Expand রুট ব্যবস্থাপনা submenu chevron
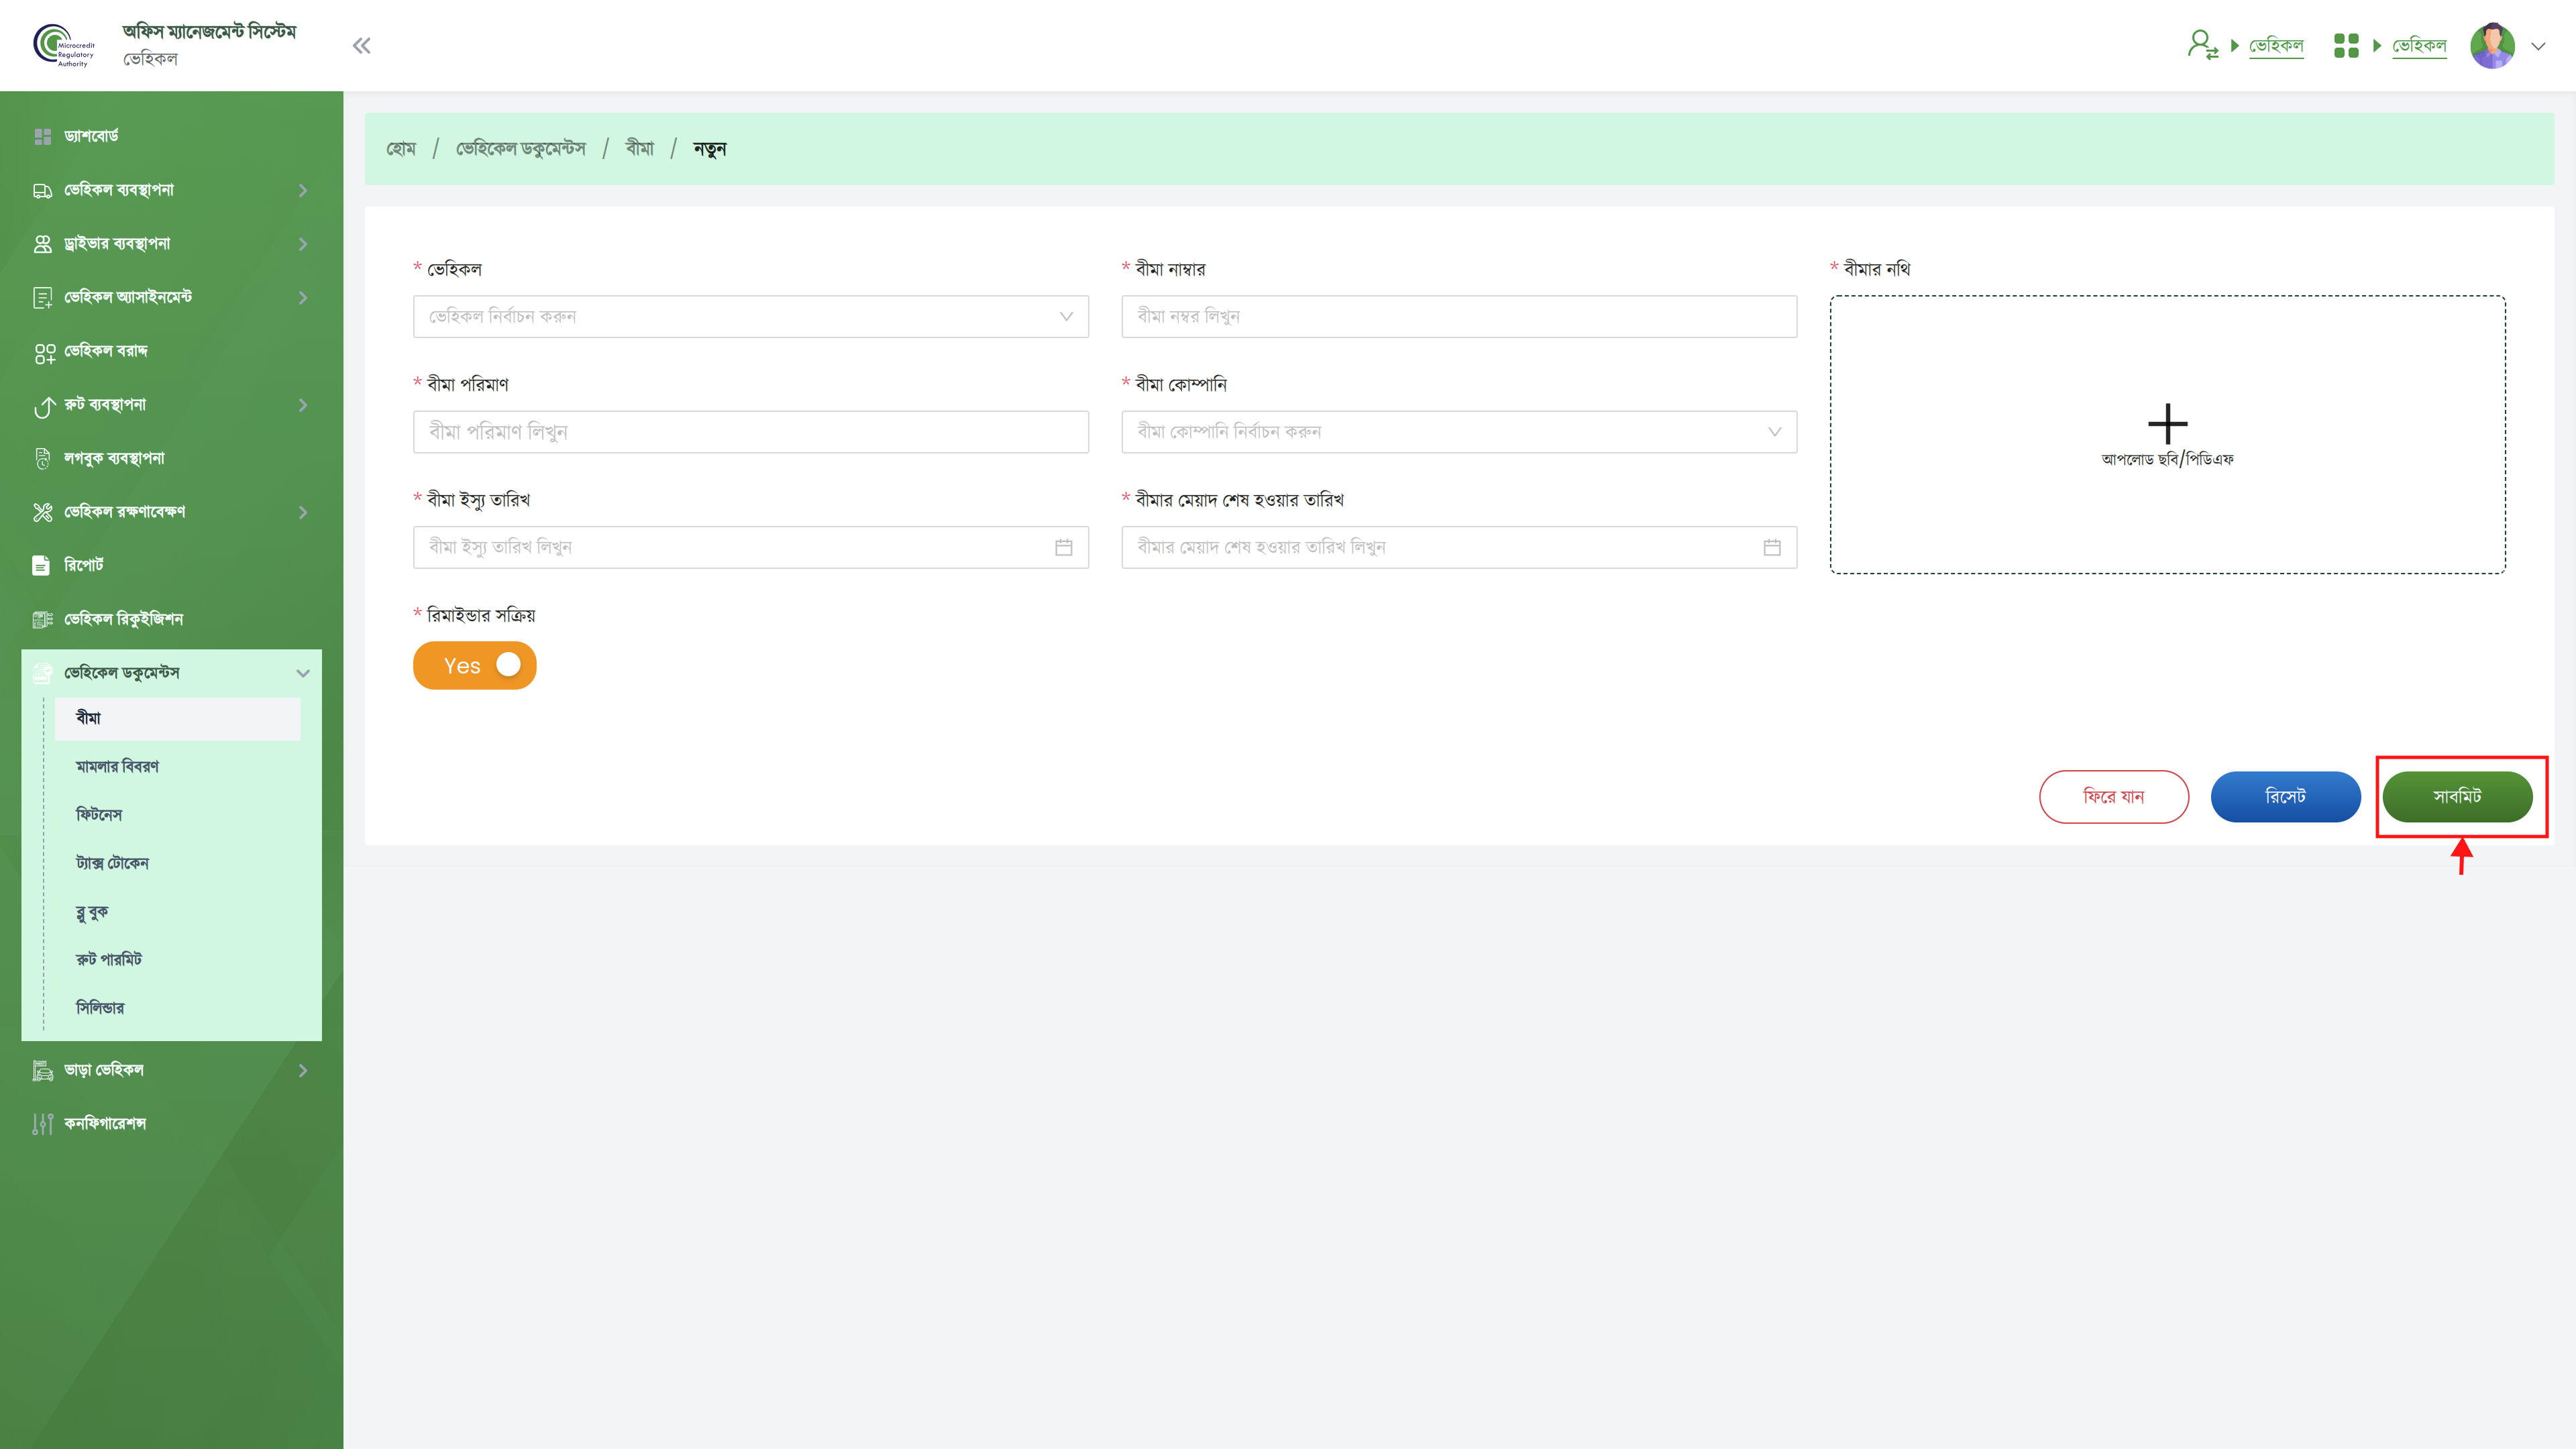 pyautogui.click(x=303, y=405)
